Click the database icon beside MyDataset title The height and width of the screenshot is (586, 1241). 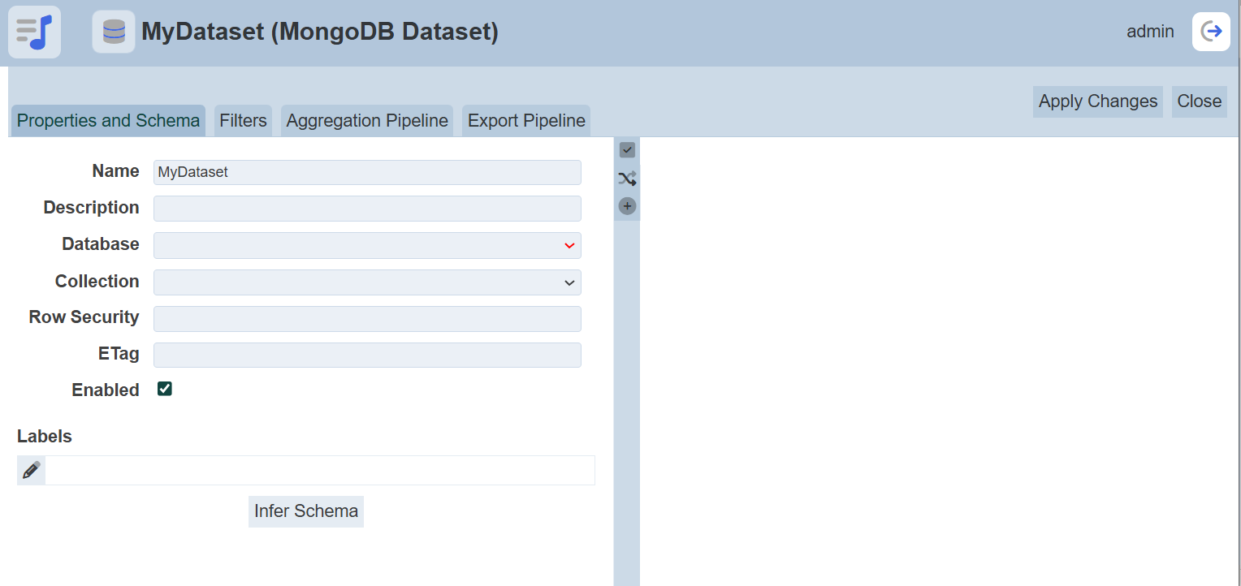[113, 30]
